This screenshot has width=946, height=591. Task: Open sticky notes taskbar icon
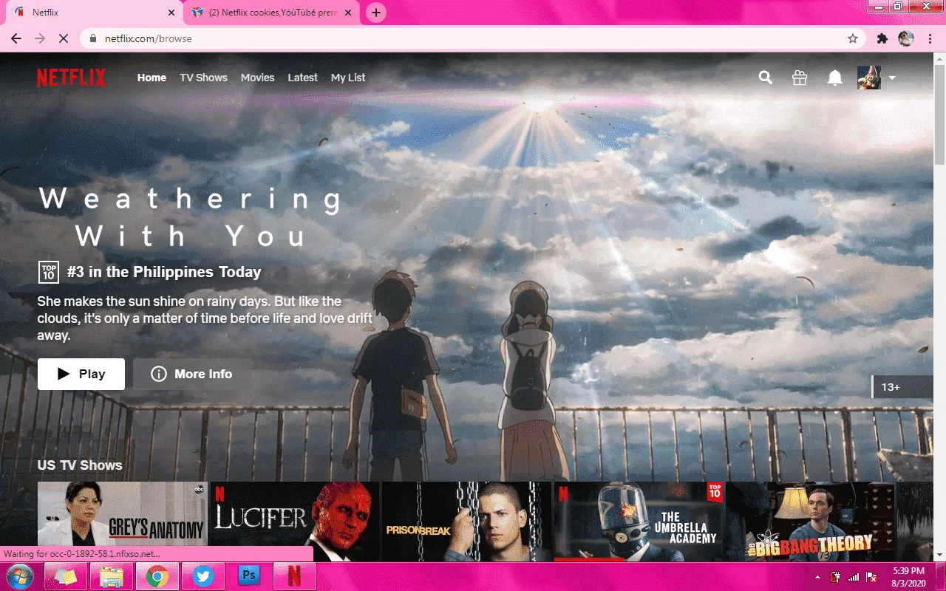65,576
